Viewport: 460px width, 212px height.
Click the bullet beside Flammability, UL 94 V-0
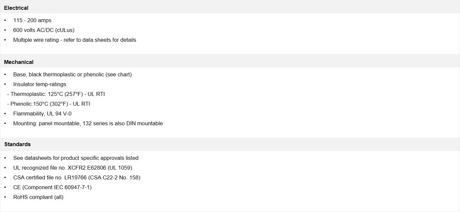point(5,114)
